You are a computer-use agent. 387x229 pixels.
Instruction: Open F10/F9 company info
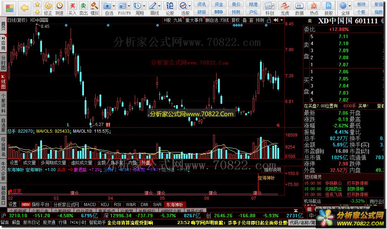click(123, 8)
